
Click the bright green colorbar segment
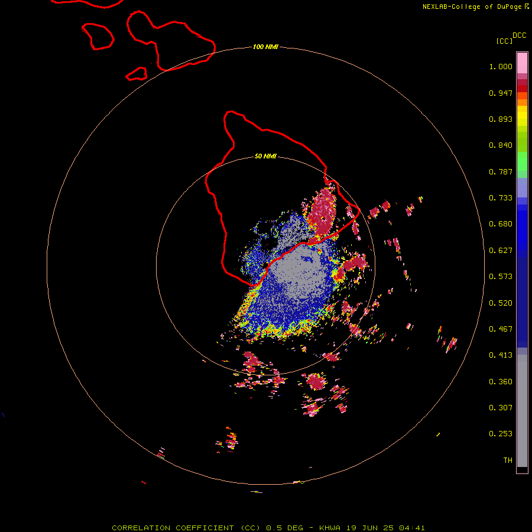[x=522, y=161]
